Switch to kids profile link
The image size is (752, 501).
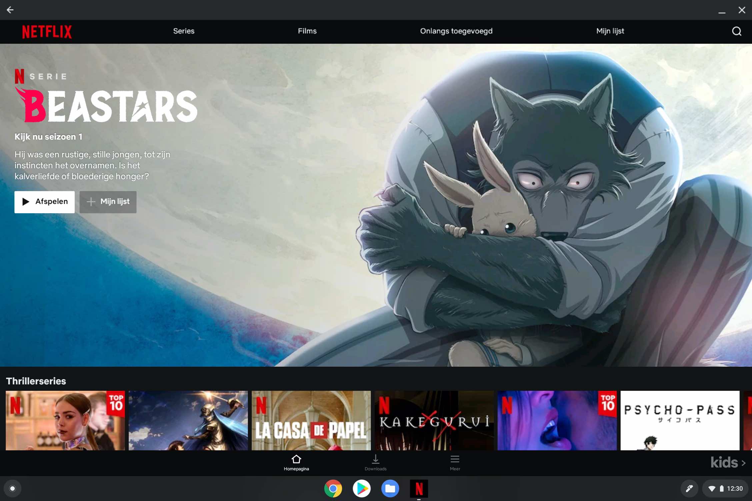pos(728,463)
